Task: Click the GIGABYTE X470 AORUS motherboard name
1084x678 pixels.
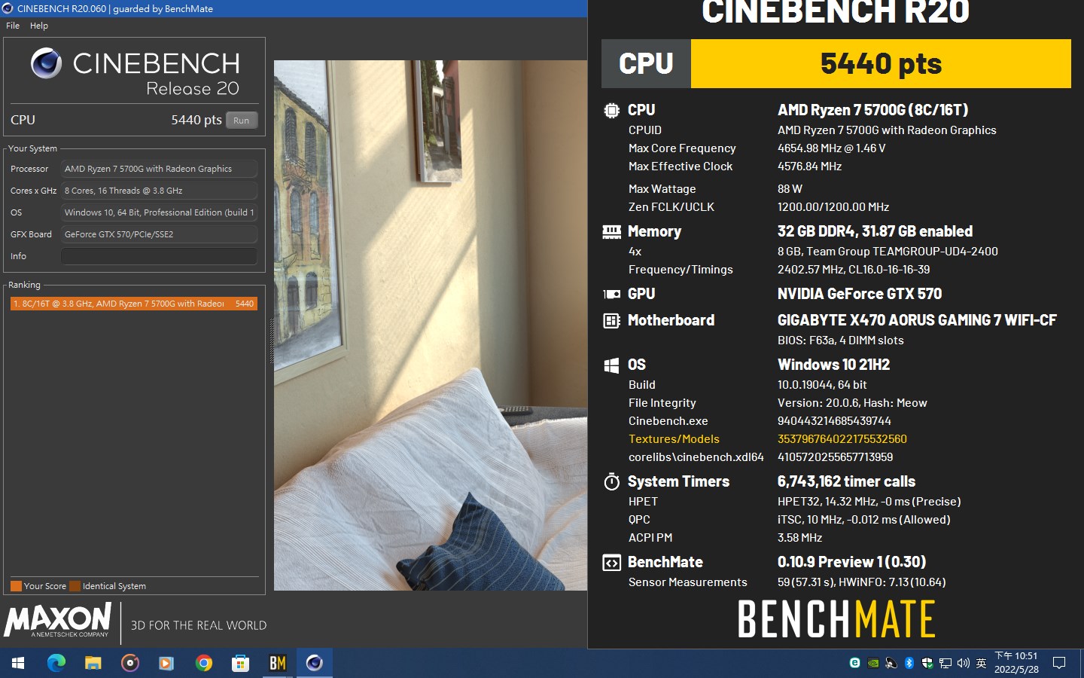Action: [x=917, y=320]
